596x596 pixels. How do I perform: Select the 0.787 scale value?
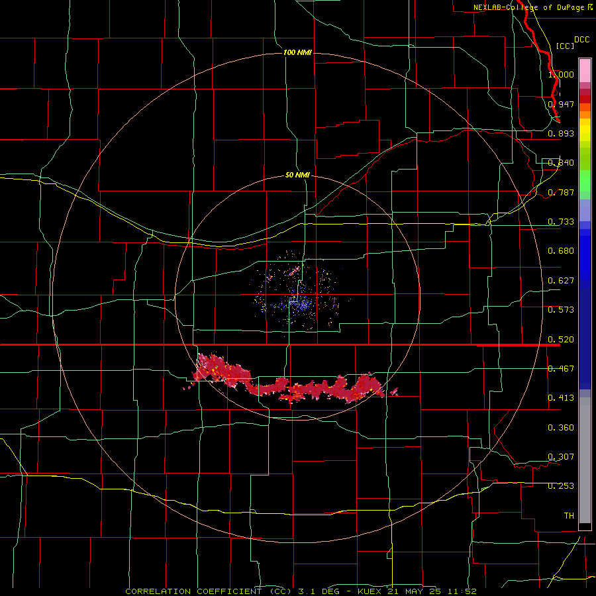coord(561,192)
